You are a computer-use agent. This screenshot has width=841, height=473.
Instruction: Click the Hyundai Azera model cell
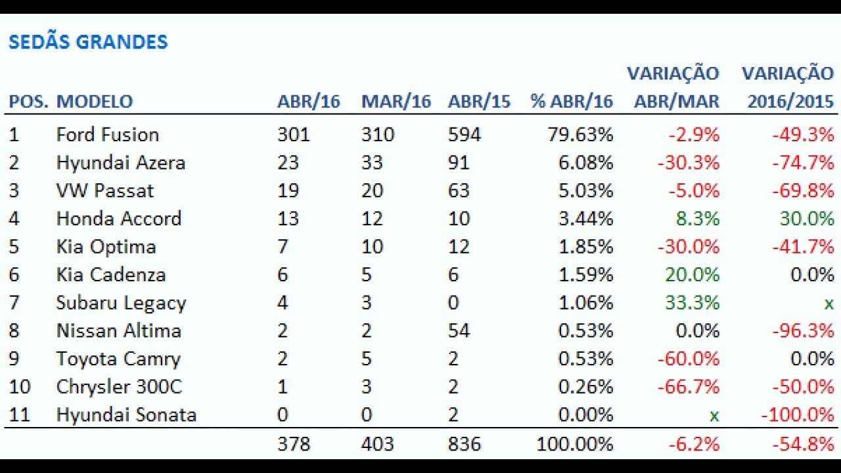pyautogui.click(x=121, y=163)
